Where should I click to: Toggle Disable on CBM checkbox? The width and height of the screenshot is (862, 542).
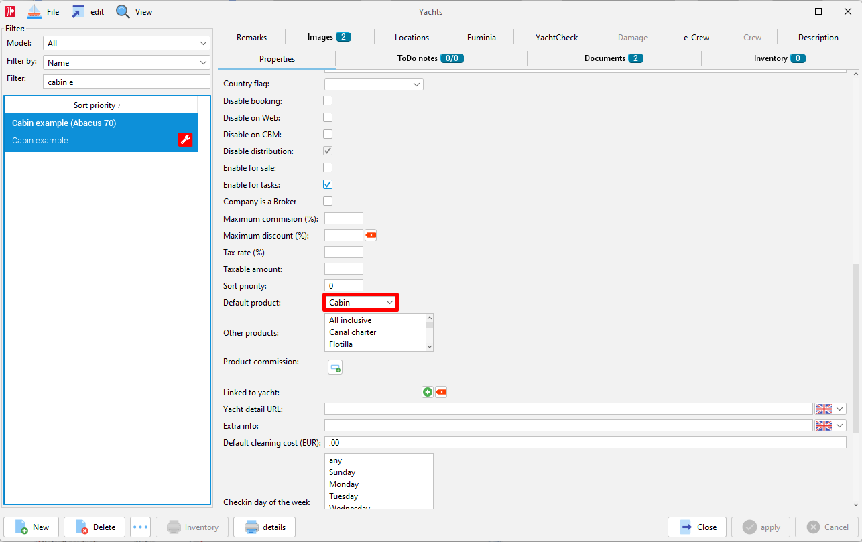pyautogui.click(x=328, y=134)
